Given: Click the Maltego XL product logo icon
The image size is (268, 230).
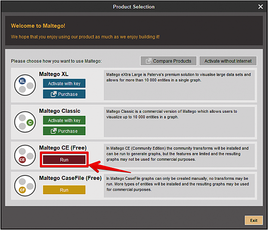Looking at the screenshot, I should click(x=25, y=85).
